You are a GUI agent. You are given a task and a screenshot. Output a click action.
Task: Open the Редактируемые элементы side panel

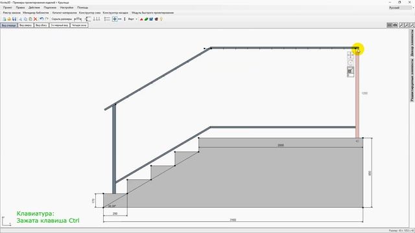click(412, 80)
